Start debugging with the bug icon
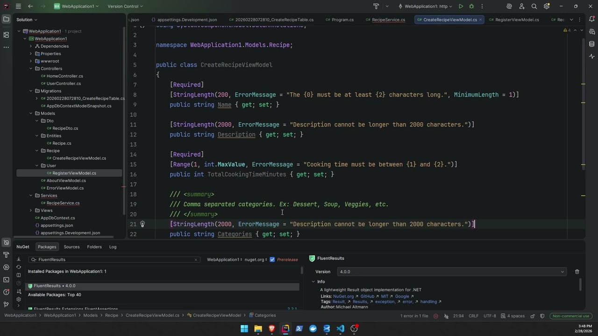The height and width of the screenshot is (336, 598). click(471, 6)
